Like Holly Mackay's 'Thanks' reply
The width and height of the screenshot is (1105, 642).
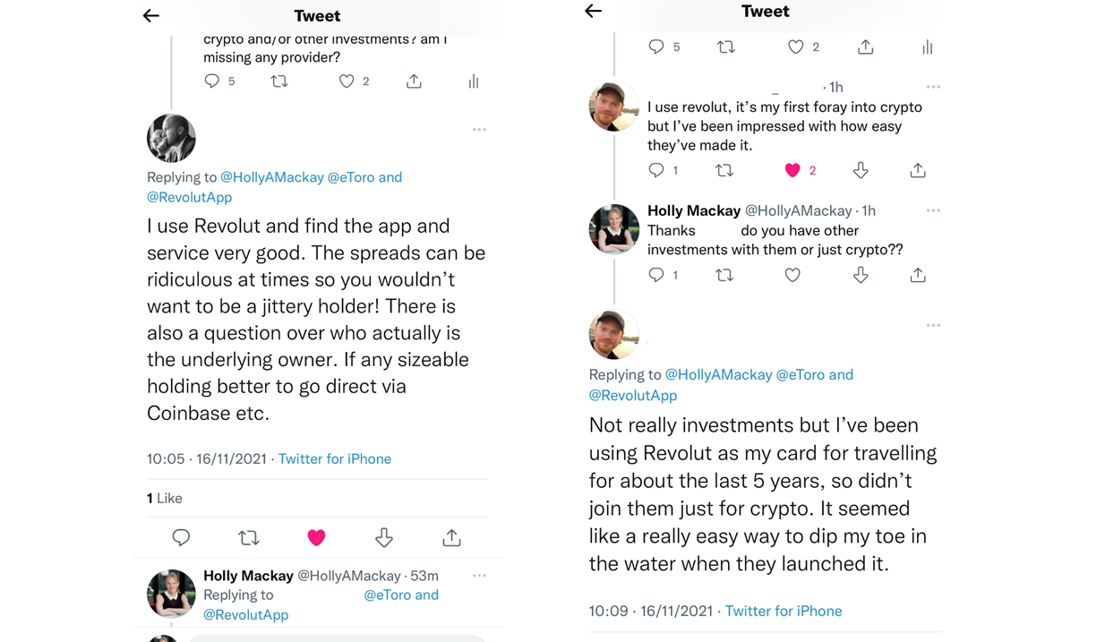[792, 275]
